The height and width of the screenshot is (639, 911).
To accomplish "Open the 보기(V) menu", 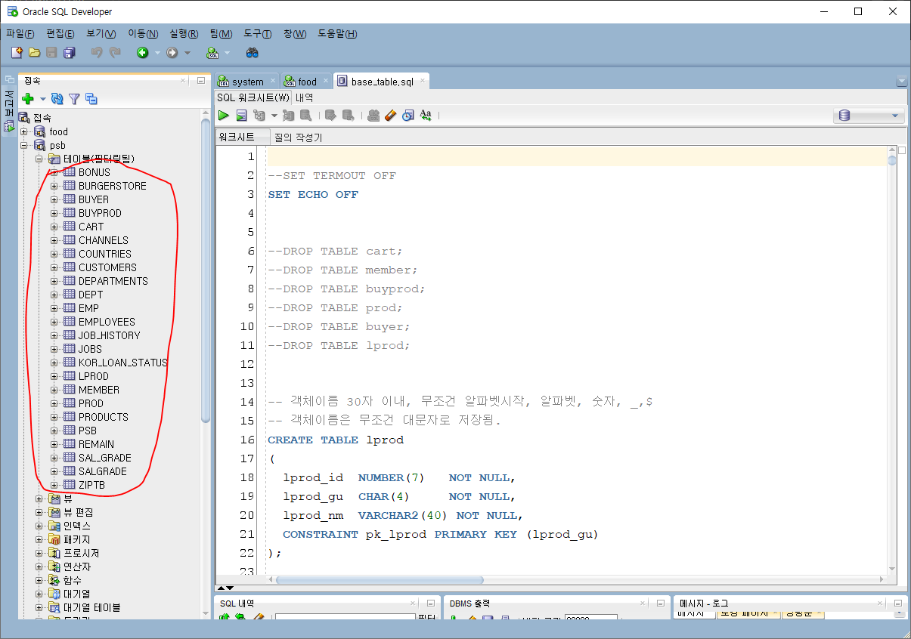I will point(101,33).
